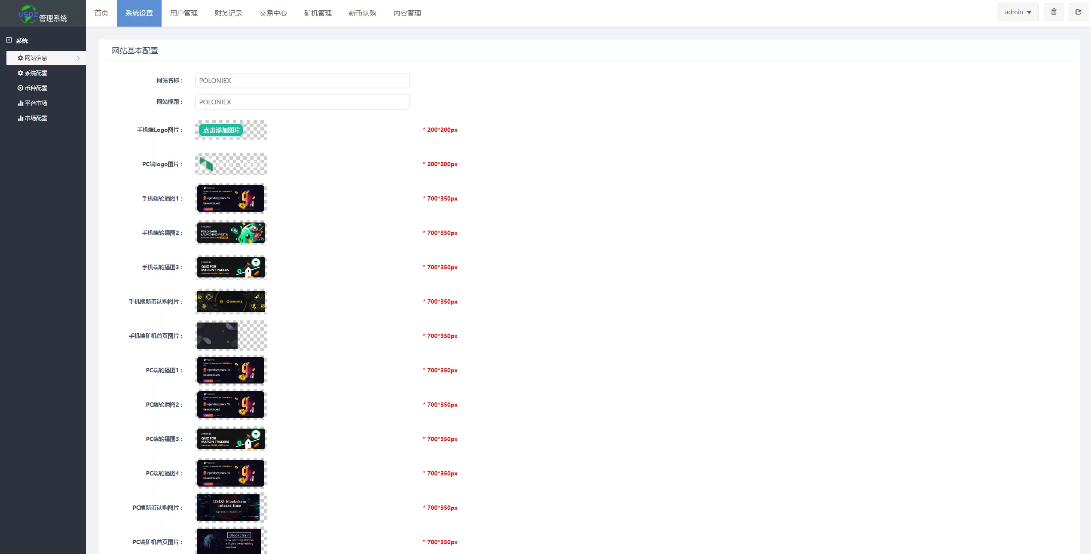Click the USDZ logo in sidebar header
This screenshot has width=1091, height=554.
pos(28,14)
